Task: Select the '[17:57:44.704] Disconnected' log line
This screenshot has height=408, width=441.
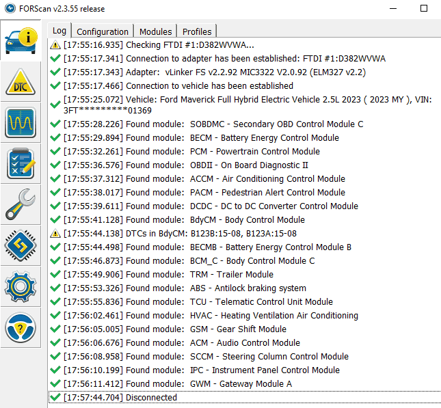Action: click(244, 397)
